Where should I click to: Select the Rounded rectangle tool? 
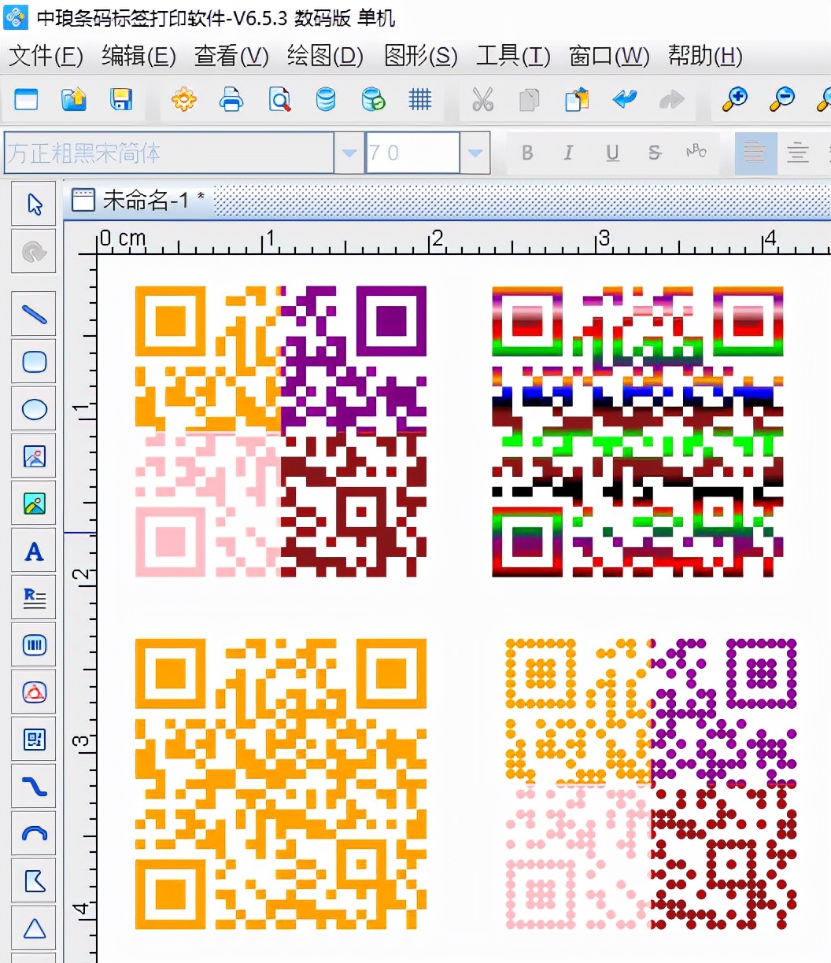tap(34, 362)
